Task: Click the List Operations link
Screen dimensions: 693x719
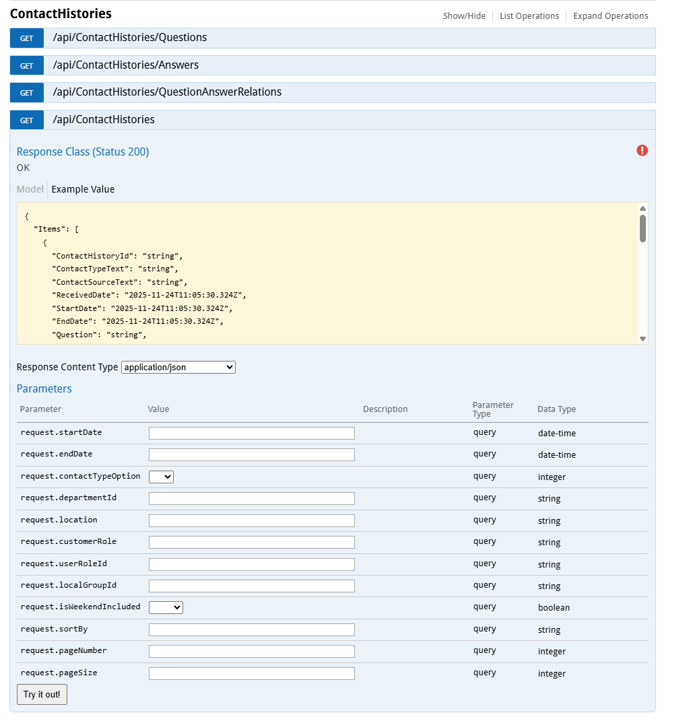Action: click(x=529, y=16)
